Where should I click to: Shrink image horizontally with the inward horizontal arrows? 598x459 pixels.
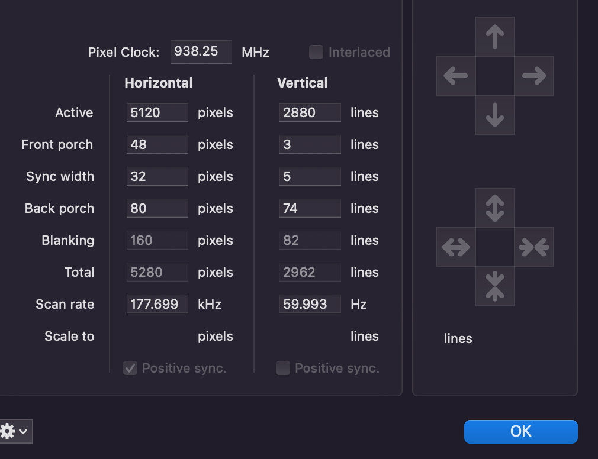[x=534, y=247]
